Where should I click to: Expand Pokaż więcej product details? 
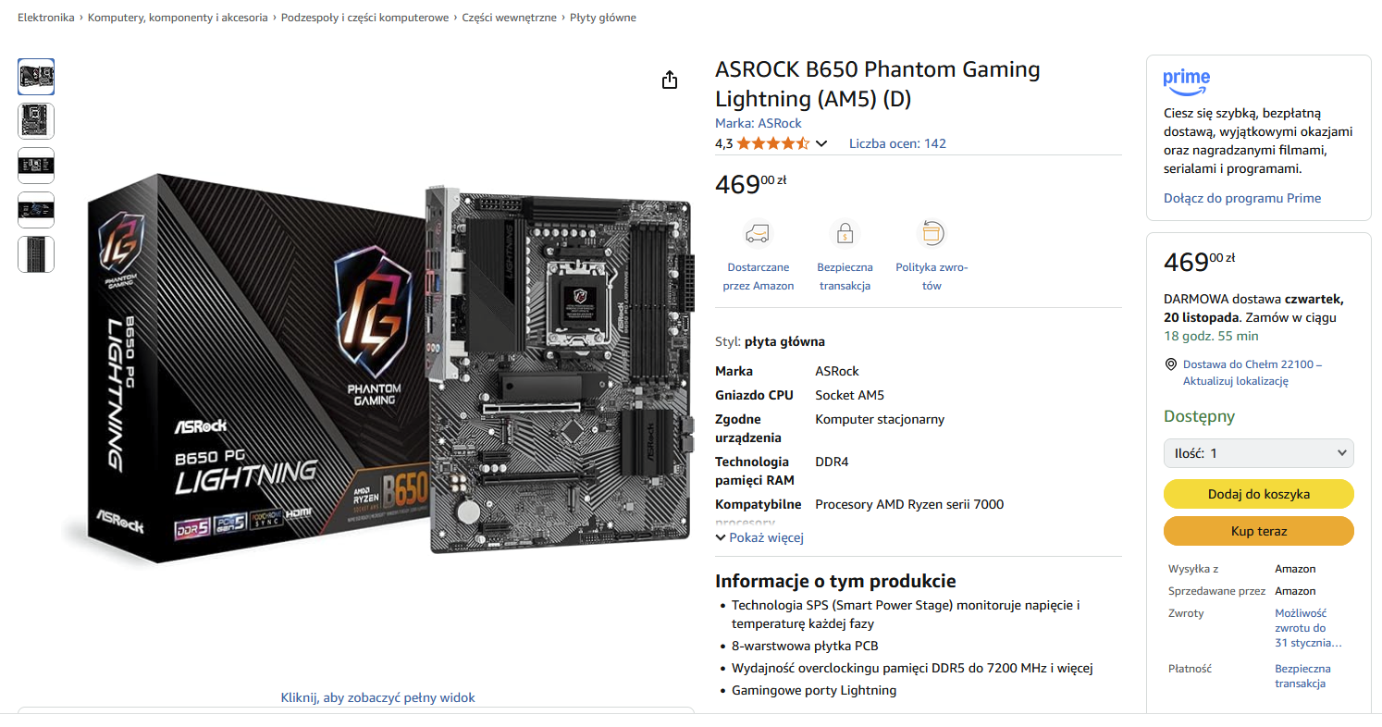[x=759, y=537]
